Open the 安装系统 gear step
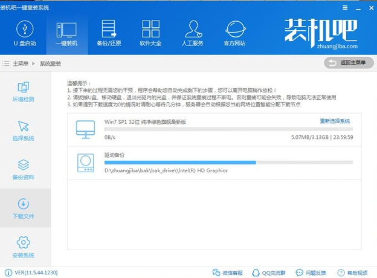 click(24, 247)
